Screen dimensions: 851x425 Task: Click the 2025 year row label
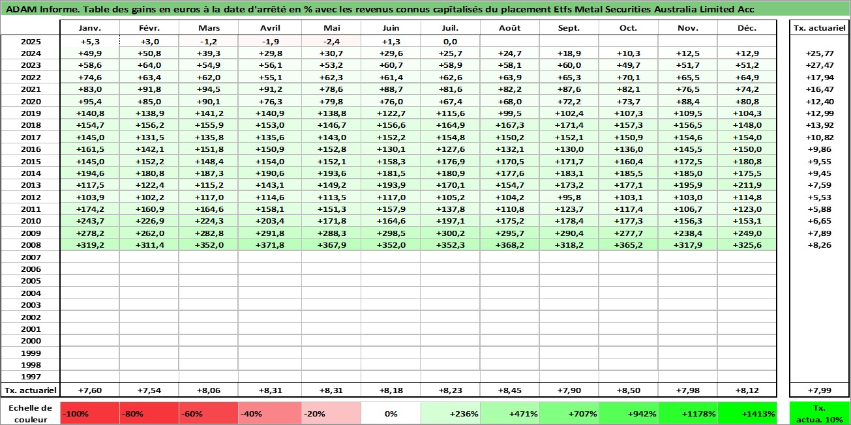[31, 41]
